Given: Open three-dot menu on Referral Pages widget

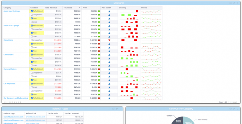Looking at the screenshot, I should 120,109.
